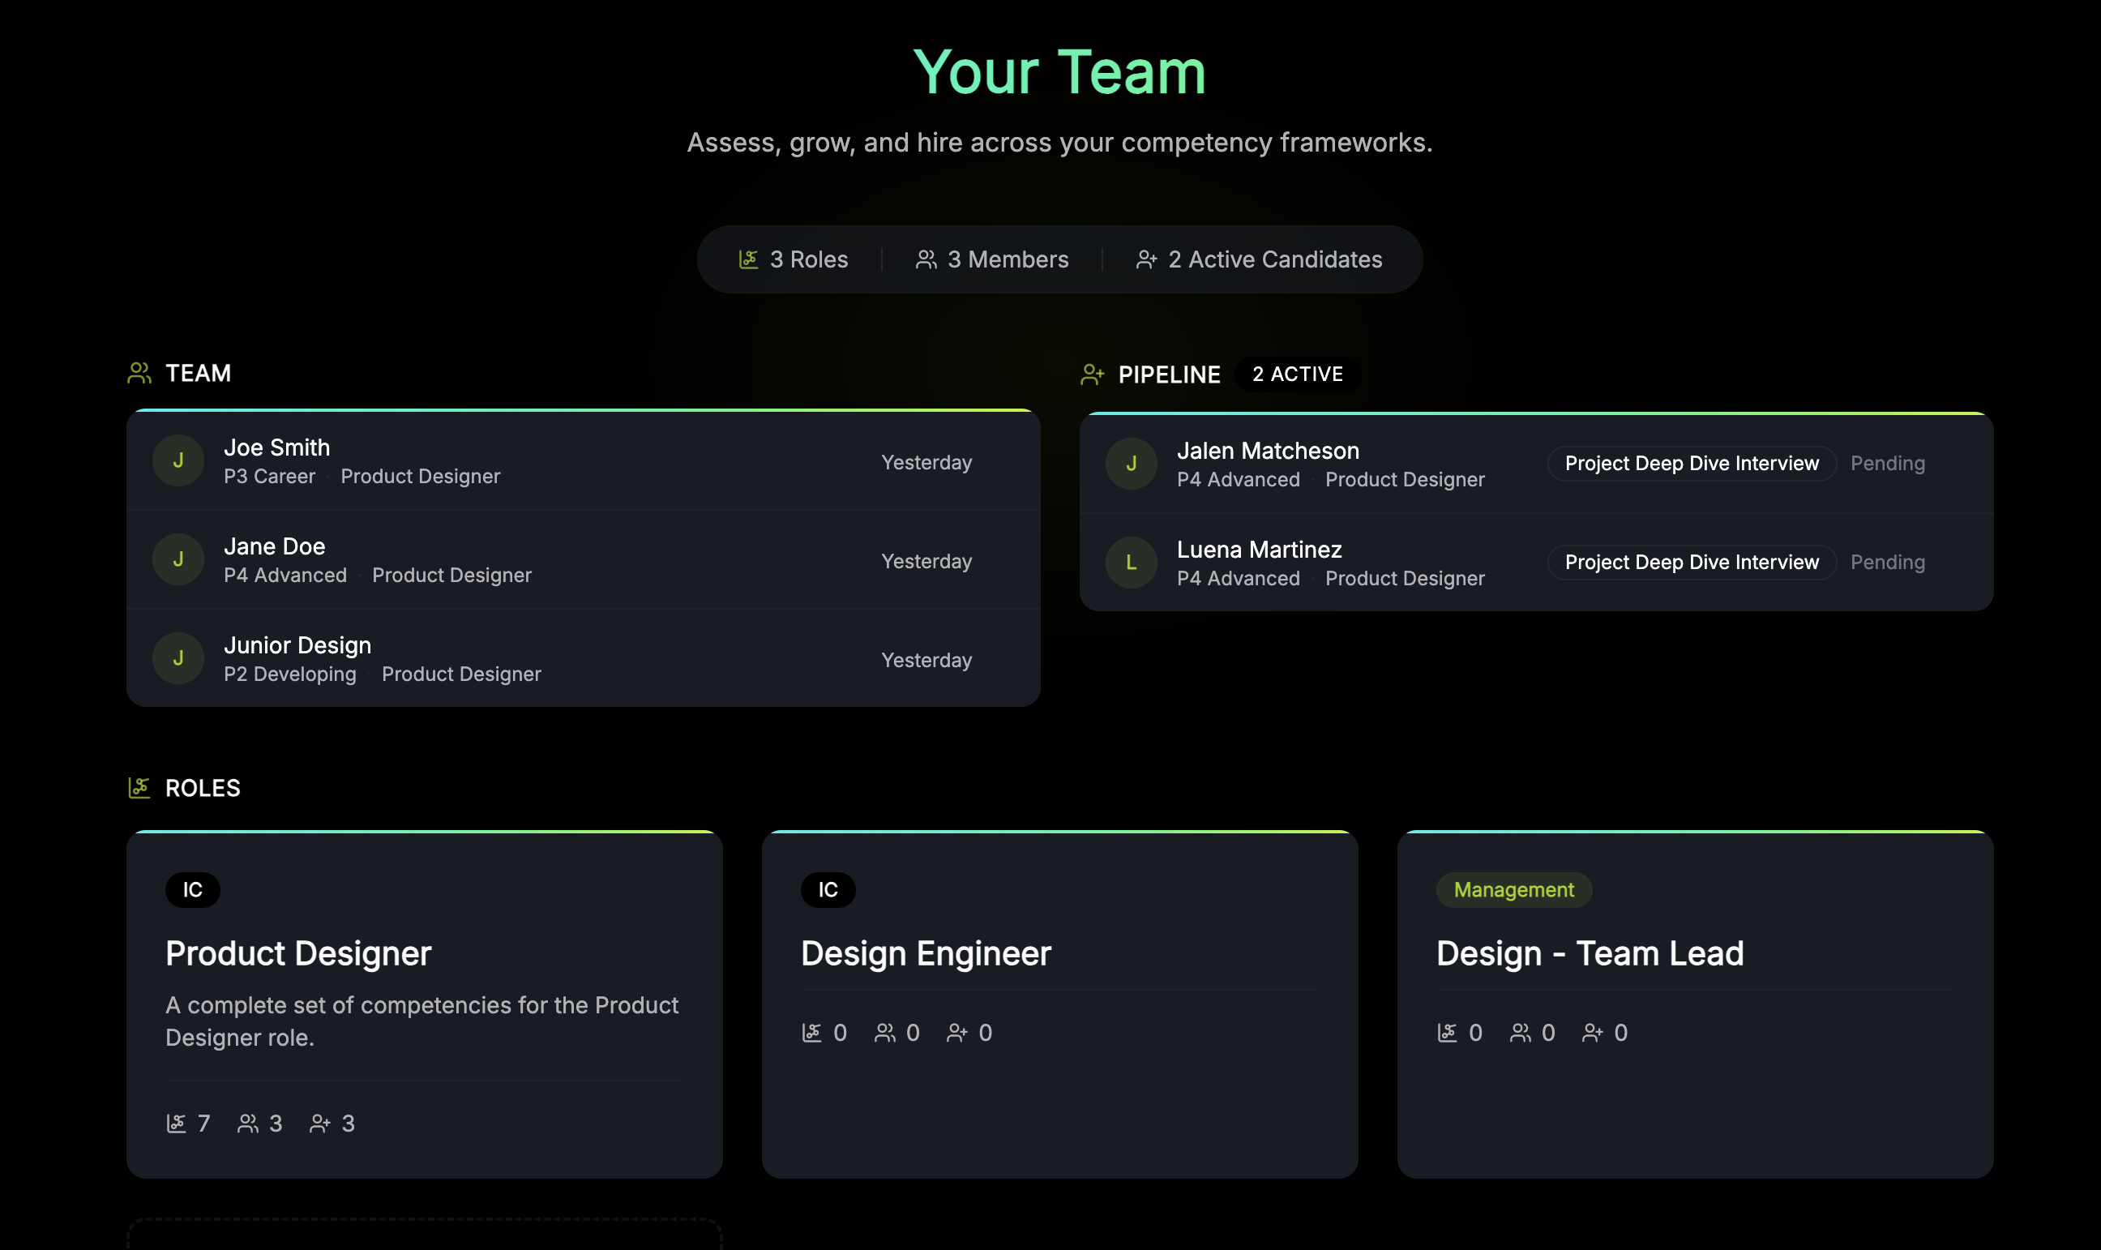Click the PIPELINE section heading
The width and height of the screenshot is (2101, 1250).
click(x=1169, y=375)
